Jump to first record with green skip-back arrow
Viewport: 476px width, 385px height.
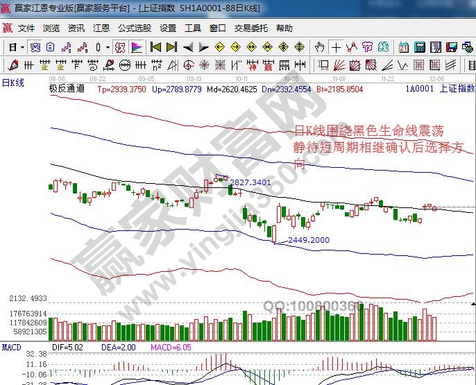pyautogui.click(x=155, y=48)
